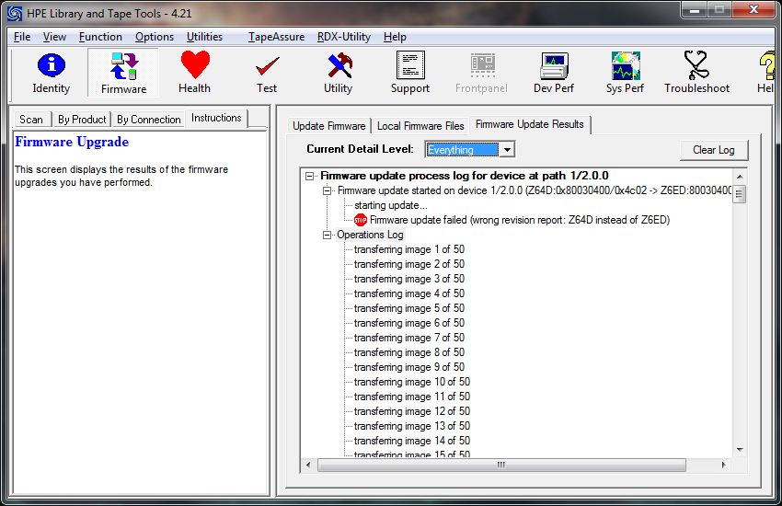Switch to the Scan tab
The height and width of the screenshot is (506, 782).
tap(31, 120)
